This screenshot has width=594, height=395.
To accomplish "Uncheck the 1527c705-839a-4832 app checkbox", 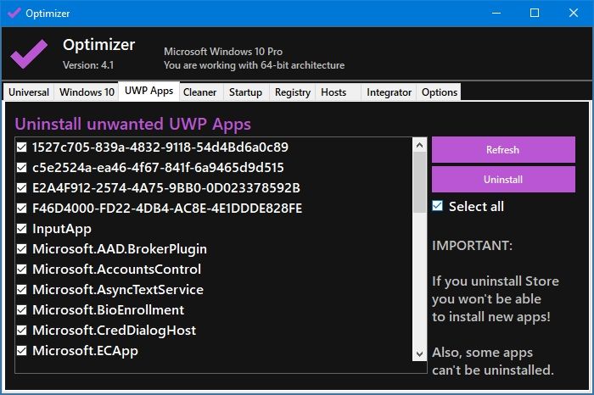I will coord(22,147).
